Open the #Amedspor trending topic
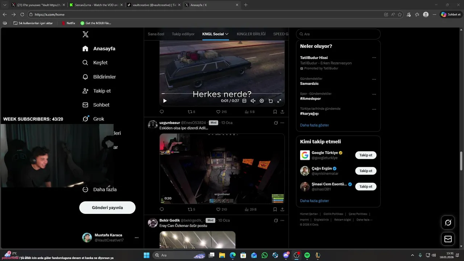The width and height of the screenshot is (464, 261). (310, 99)
